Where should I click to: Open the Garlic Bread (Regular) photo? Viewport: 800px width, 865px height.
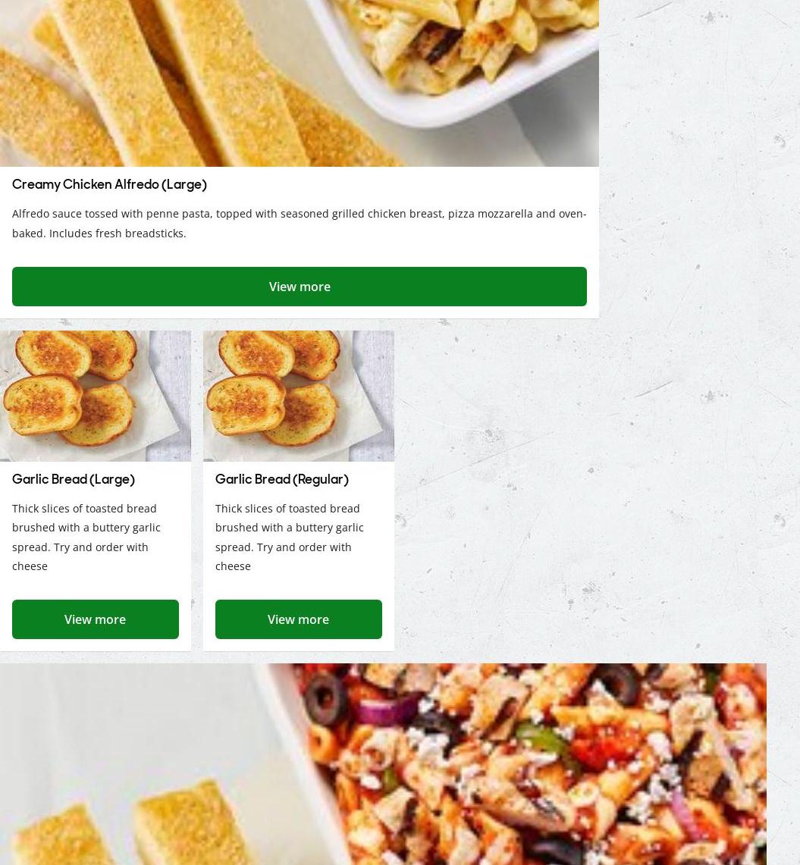(299, 396)
